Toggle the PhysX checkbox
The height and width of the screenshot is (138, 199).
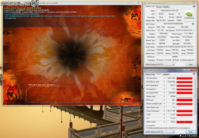[x=174, y=60]
